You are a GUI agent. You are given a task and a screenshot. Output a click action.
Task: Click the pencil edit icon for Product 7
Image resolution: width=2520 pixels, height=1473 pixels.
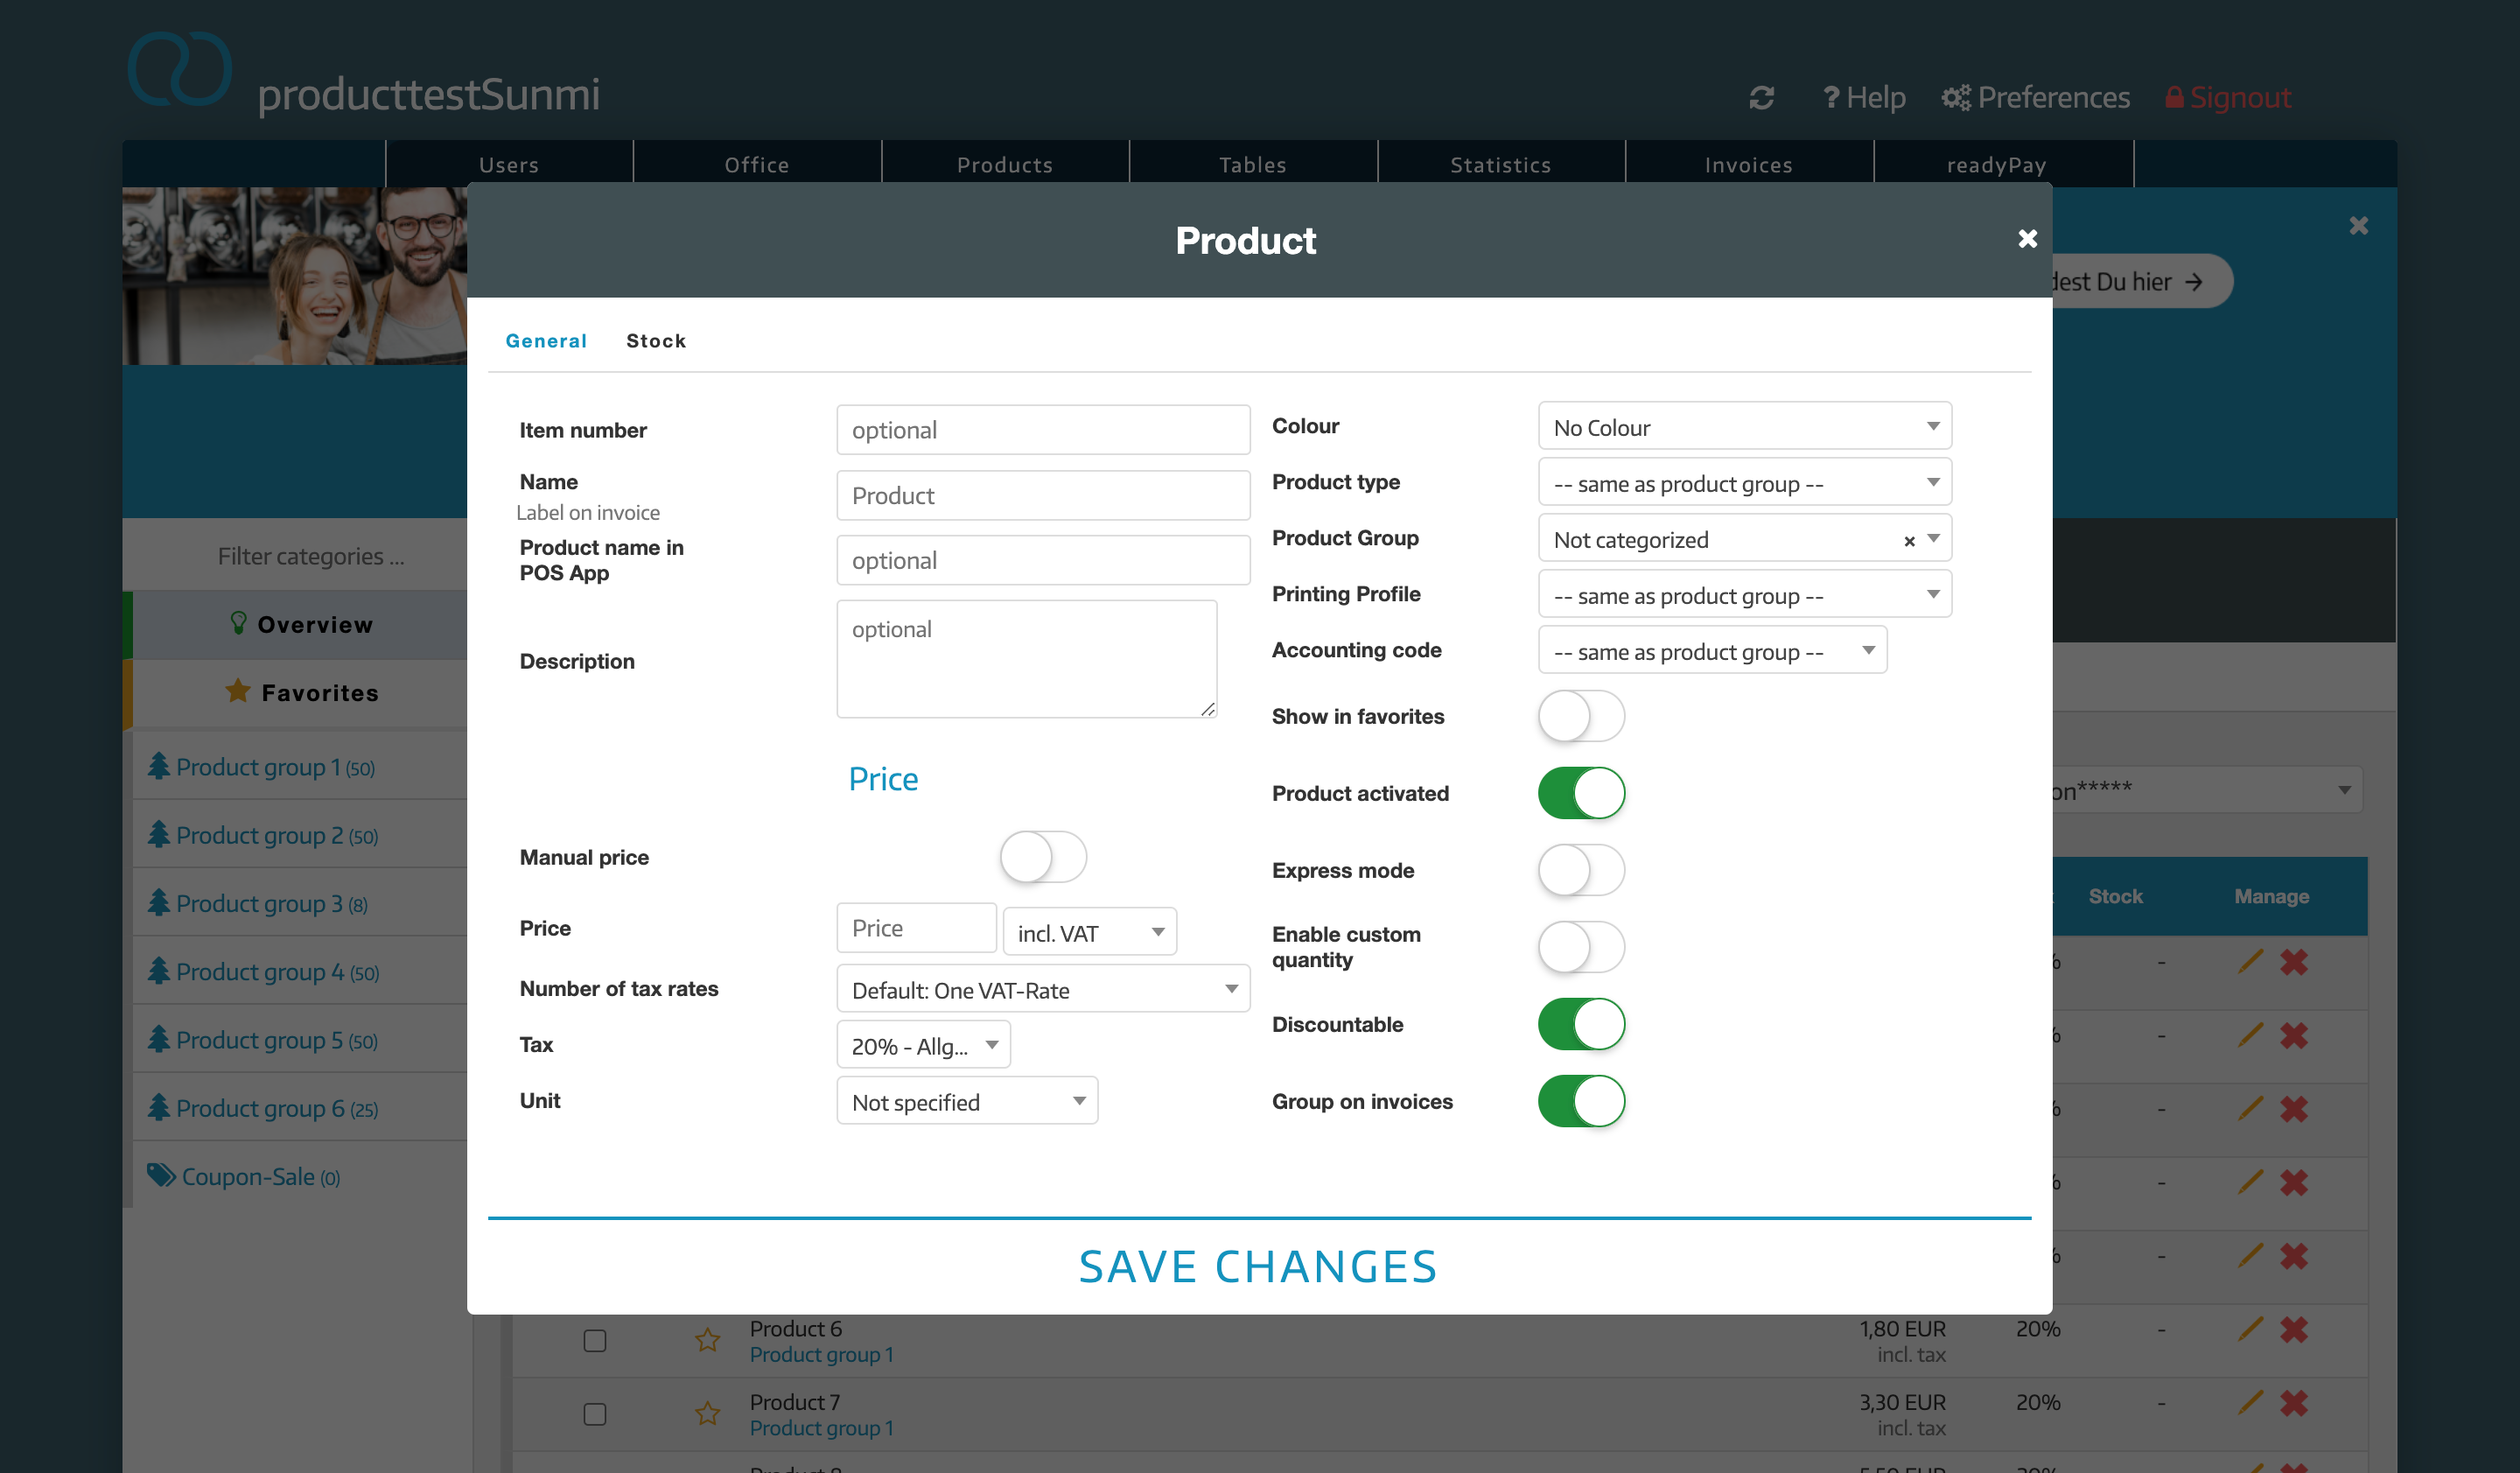pos(2250,1402)
